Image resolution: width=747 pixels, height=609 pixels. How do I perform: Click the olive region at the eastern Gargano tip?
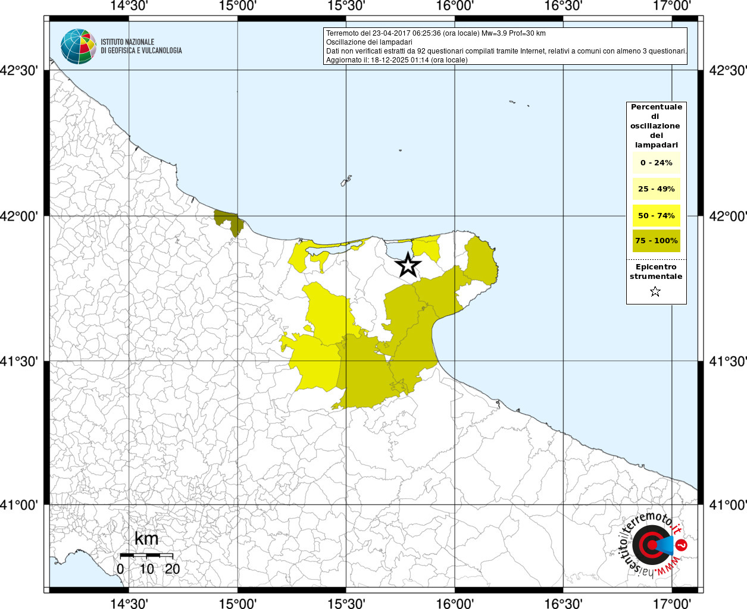(480, 262)
